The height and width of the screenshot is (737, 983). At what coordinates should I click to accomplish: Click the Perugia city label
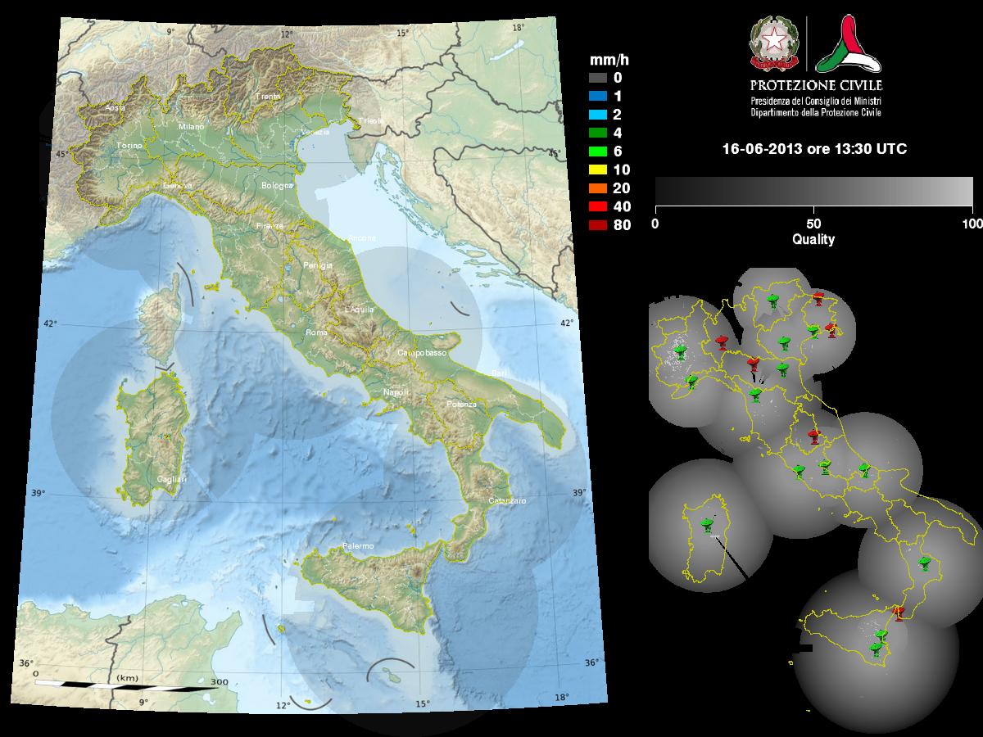pyautogui.click(x=318, y=265)
